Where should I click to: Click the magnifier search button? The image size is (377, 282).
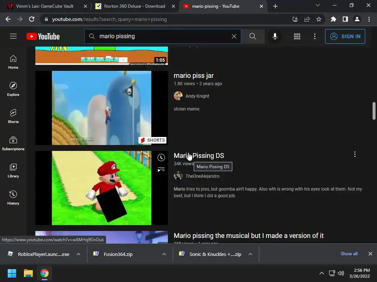[253, 36]
